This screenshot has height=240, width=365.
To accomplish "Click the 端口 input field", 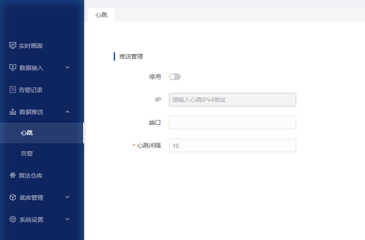I will coord(232,123).
